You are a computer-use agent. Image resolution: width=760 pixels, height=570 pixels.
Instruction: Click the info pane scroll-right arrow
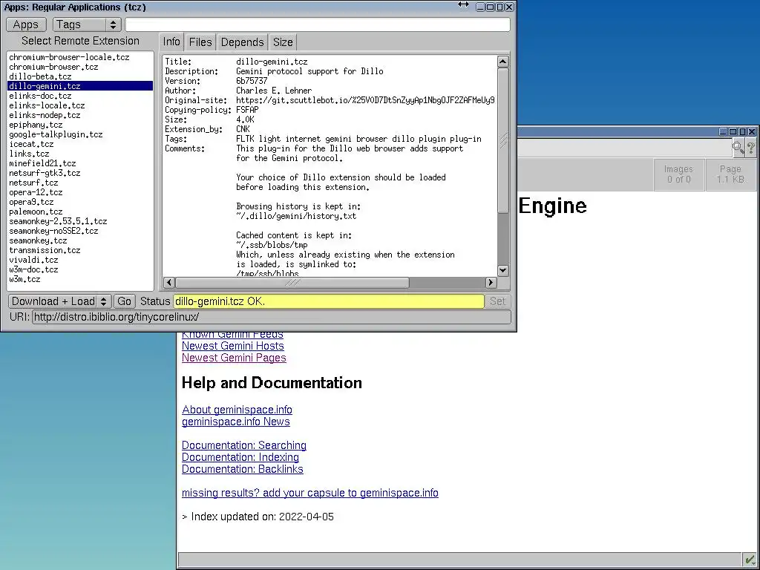coord(491,282)
